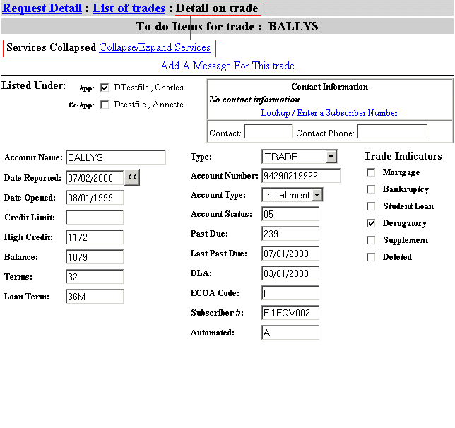The height and width of the screenshot is (428, 455).
Task: Click the << button beside Date Reported
Action: click(x=132, y=177)
